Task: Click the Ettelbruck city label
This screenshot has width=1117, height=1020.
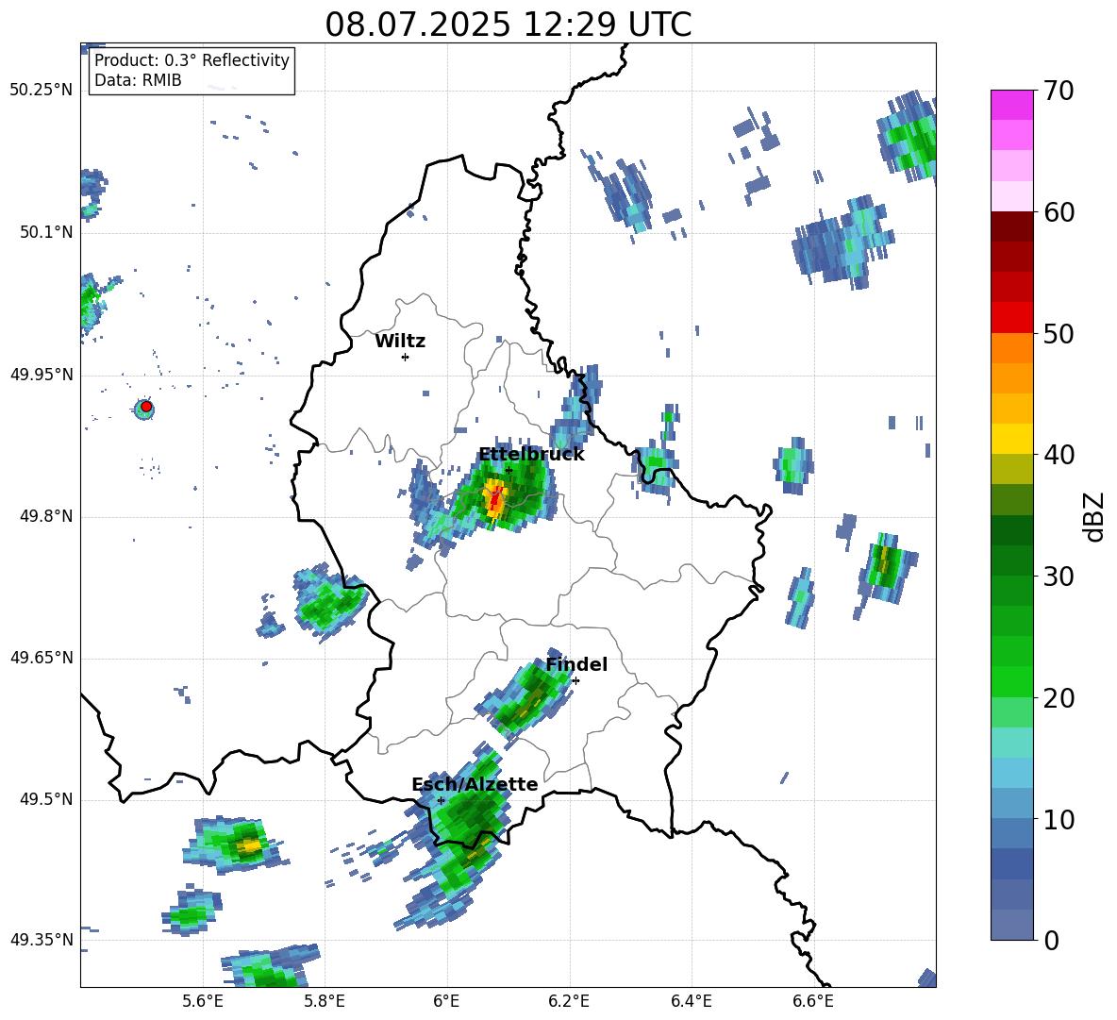Action: pos(531,455)
